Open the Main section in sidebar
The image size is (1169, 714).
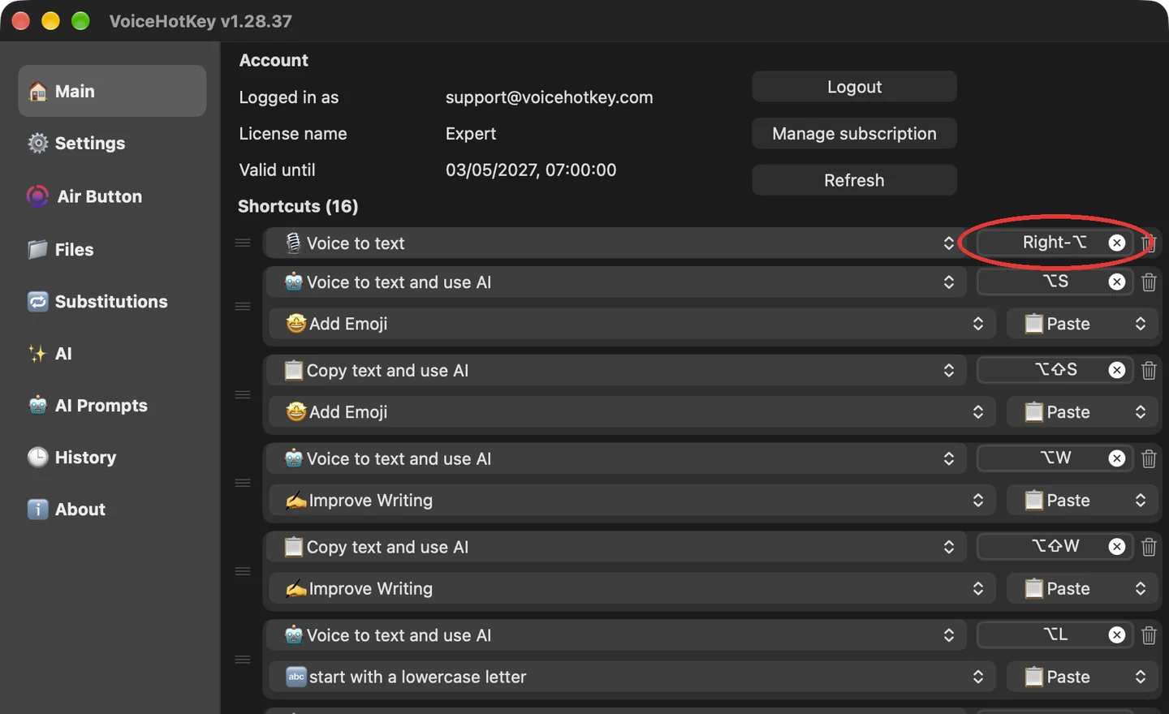[112, 91]
